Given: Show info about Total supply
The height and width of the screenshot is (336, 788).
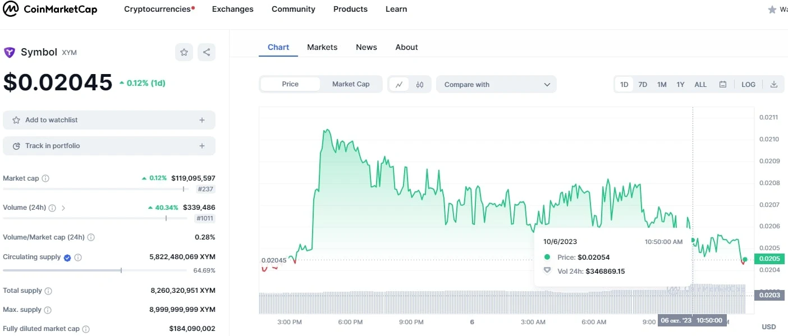Looking at the screenshot, I should [48, 291].
